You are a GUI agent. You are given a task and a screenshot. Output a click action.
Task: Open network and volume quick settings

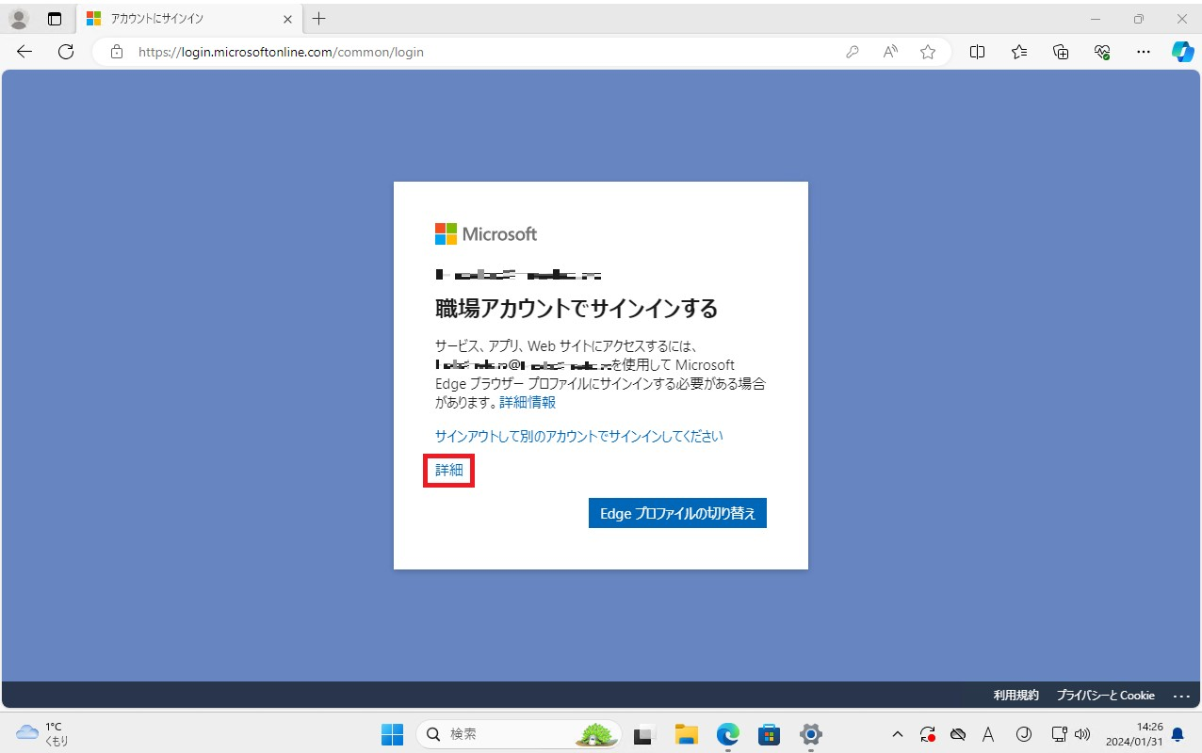(x=1070, y=734)
